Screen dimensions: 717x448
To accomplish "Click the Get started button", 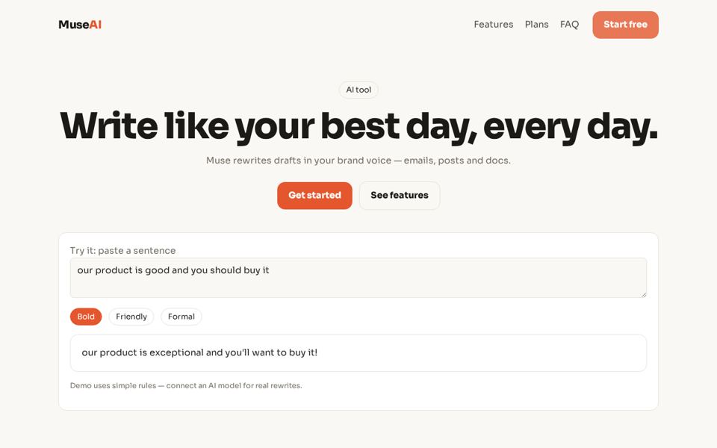I will pos(314,196).
